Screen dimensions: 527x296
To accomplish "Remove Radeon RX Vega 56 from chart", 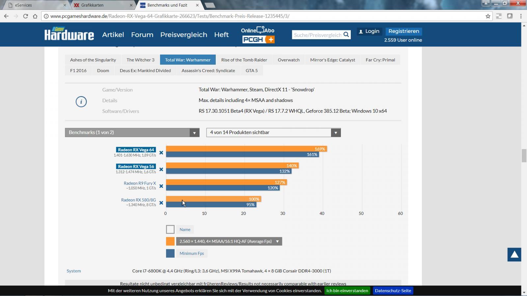I will [161, 169].
